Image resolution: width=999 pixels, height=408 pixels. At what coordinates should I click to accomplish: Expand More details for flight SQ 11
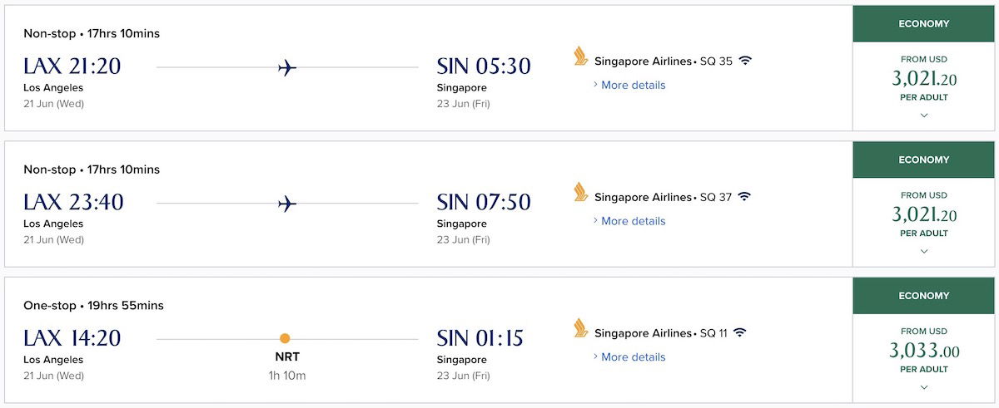pyautogui.click(x=633, y=357)
